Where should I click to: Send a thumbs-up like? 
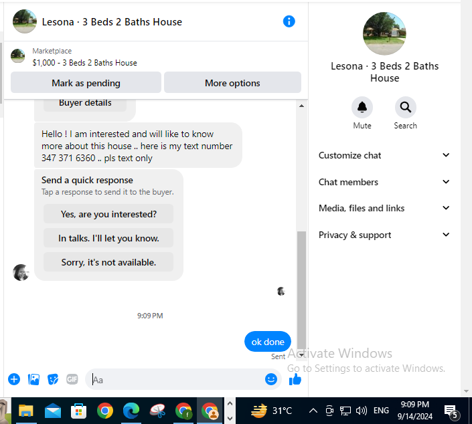coord(295,379)
